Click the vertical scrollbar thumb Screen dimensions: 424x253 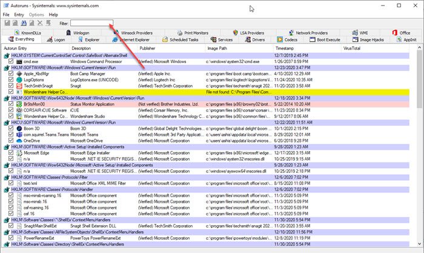pyautogui.click(x=419, y=79)
